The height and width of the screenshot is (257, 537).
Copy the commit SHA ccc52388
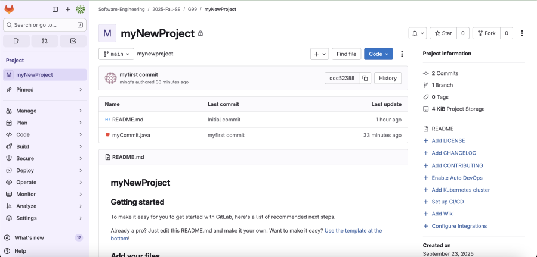[x=365, y=78]
